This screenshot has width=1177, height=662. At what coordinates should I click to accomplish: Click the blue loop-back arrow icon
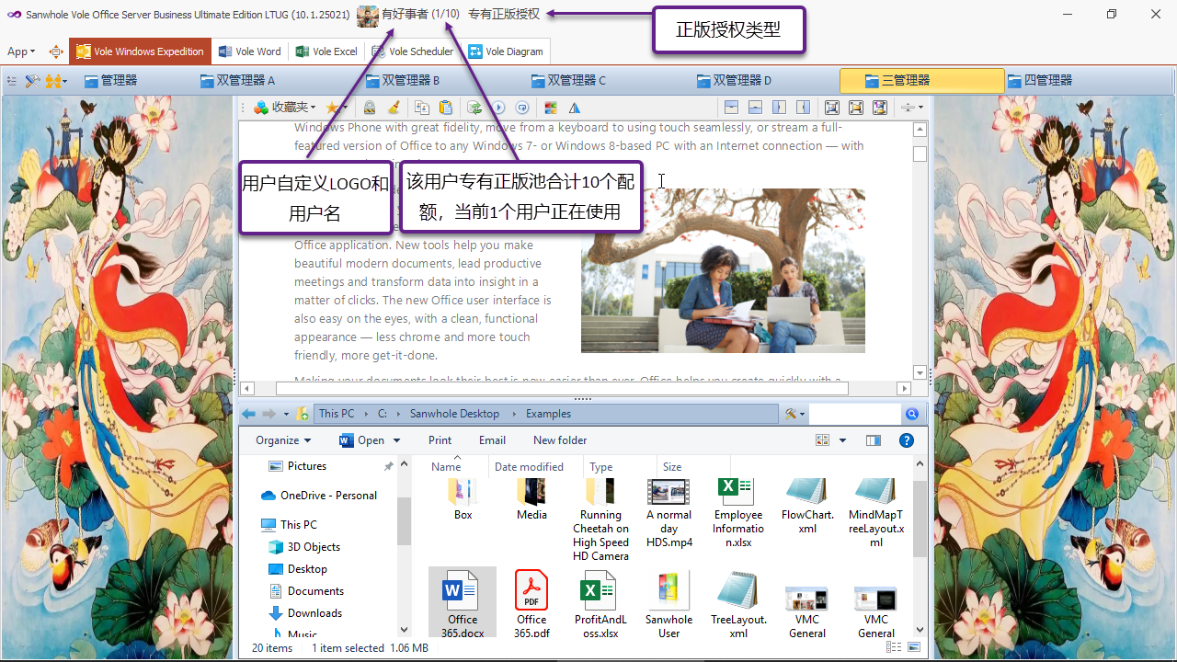522,108
